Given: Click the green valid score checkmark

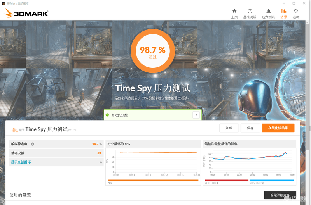Looking at the screenshot, I should [107, 115].
